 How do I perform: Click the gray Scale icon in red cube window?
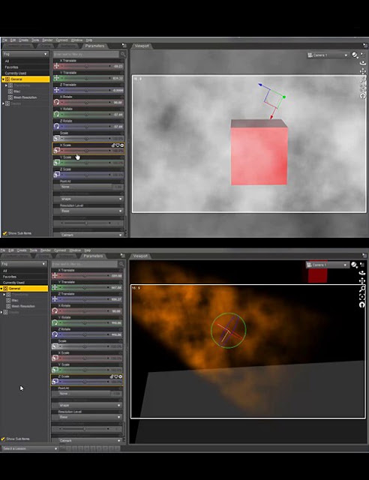pyautogui.click(x=57, y=138)
